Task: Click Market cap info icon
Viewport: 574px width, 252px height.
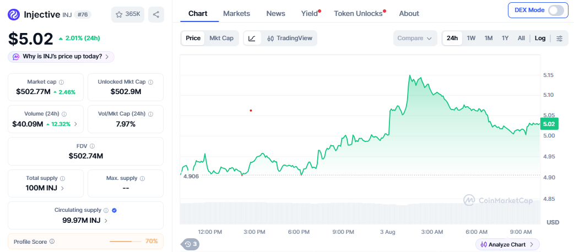Action: click(x=62, y=83)
